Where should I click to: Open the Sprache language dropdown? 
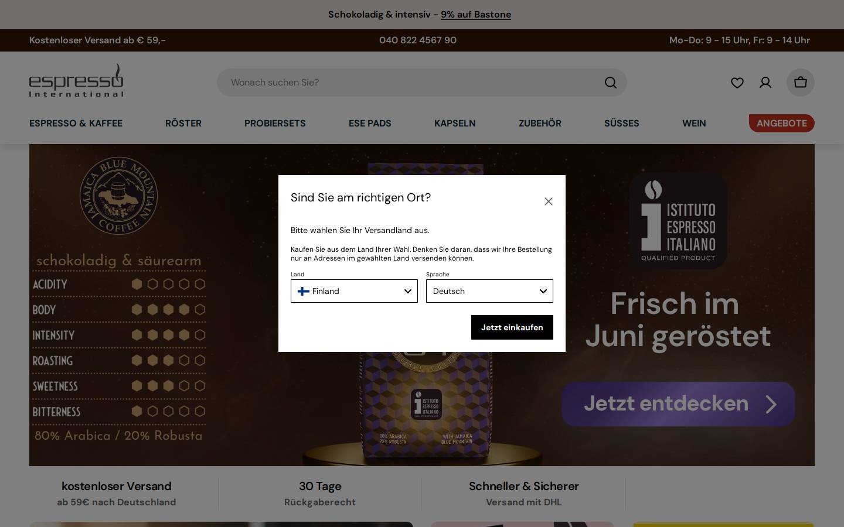[489, 291]
